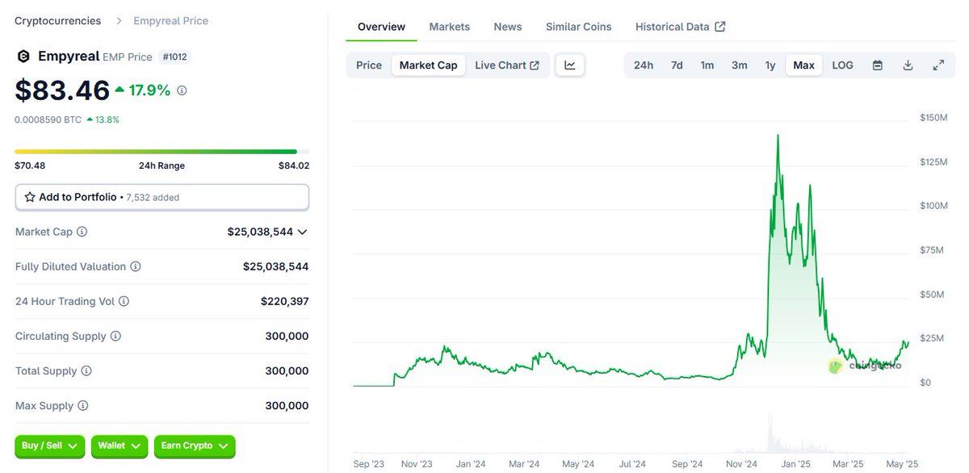Click the May '25 axis label

click(x=902, y=464)
